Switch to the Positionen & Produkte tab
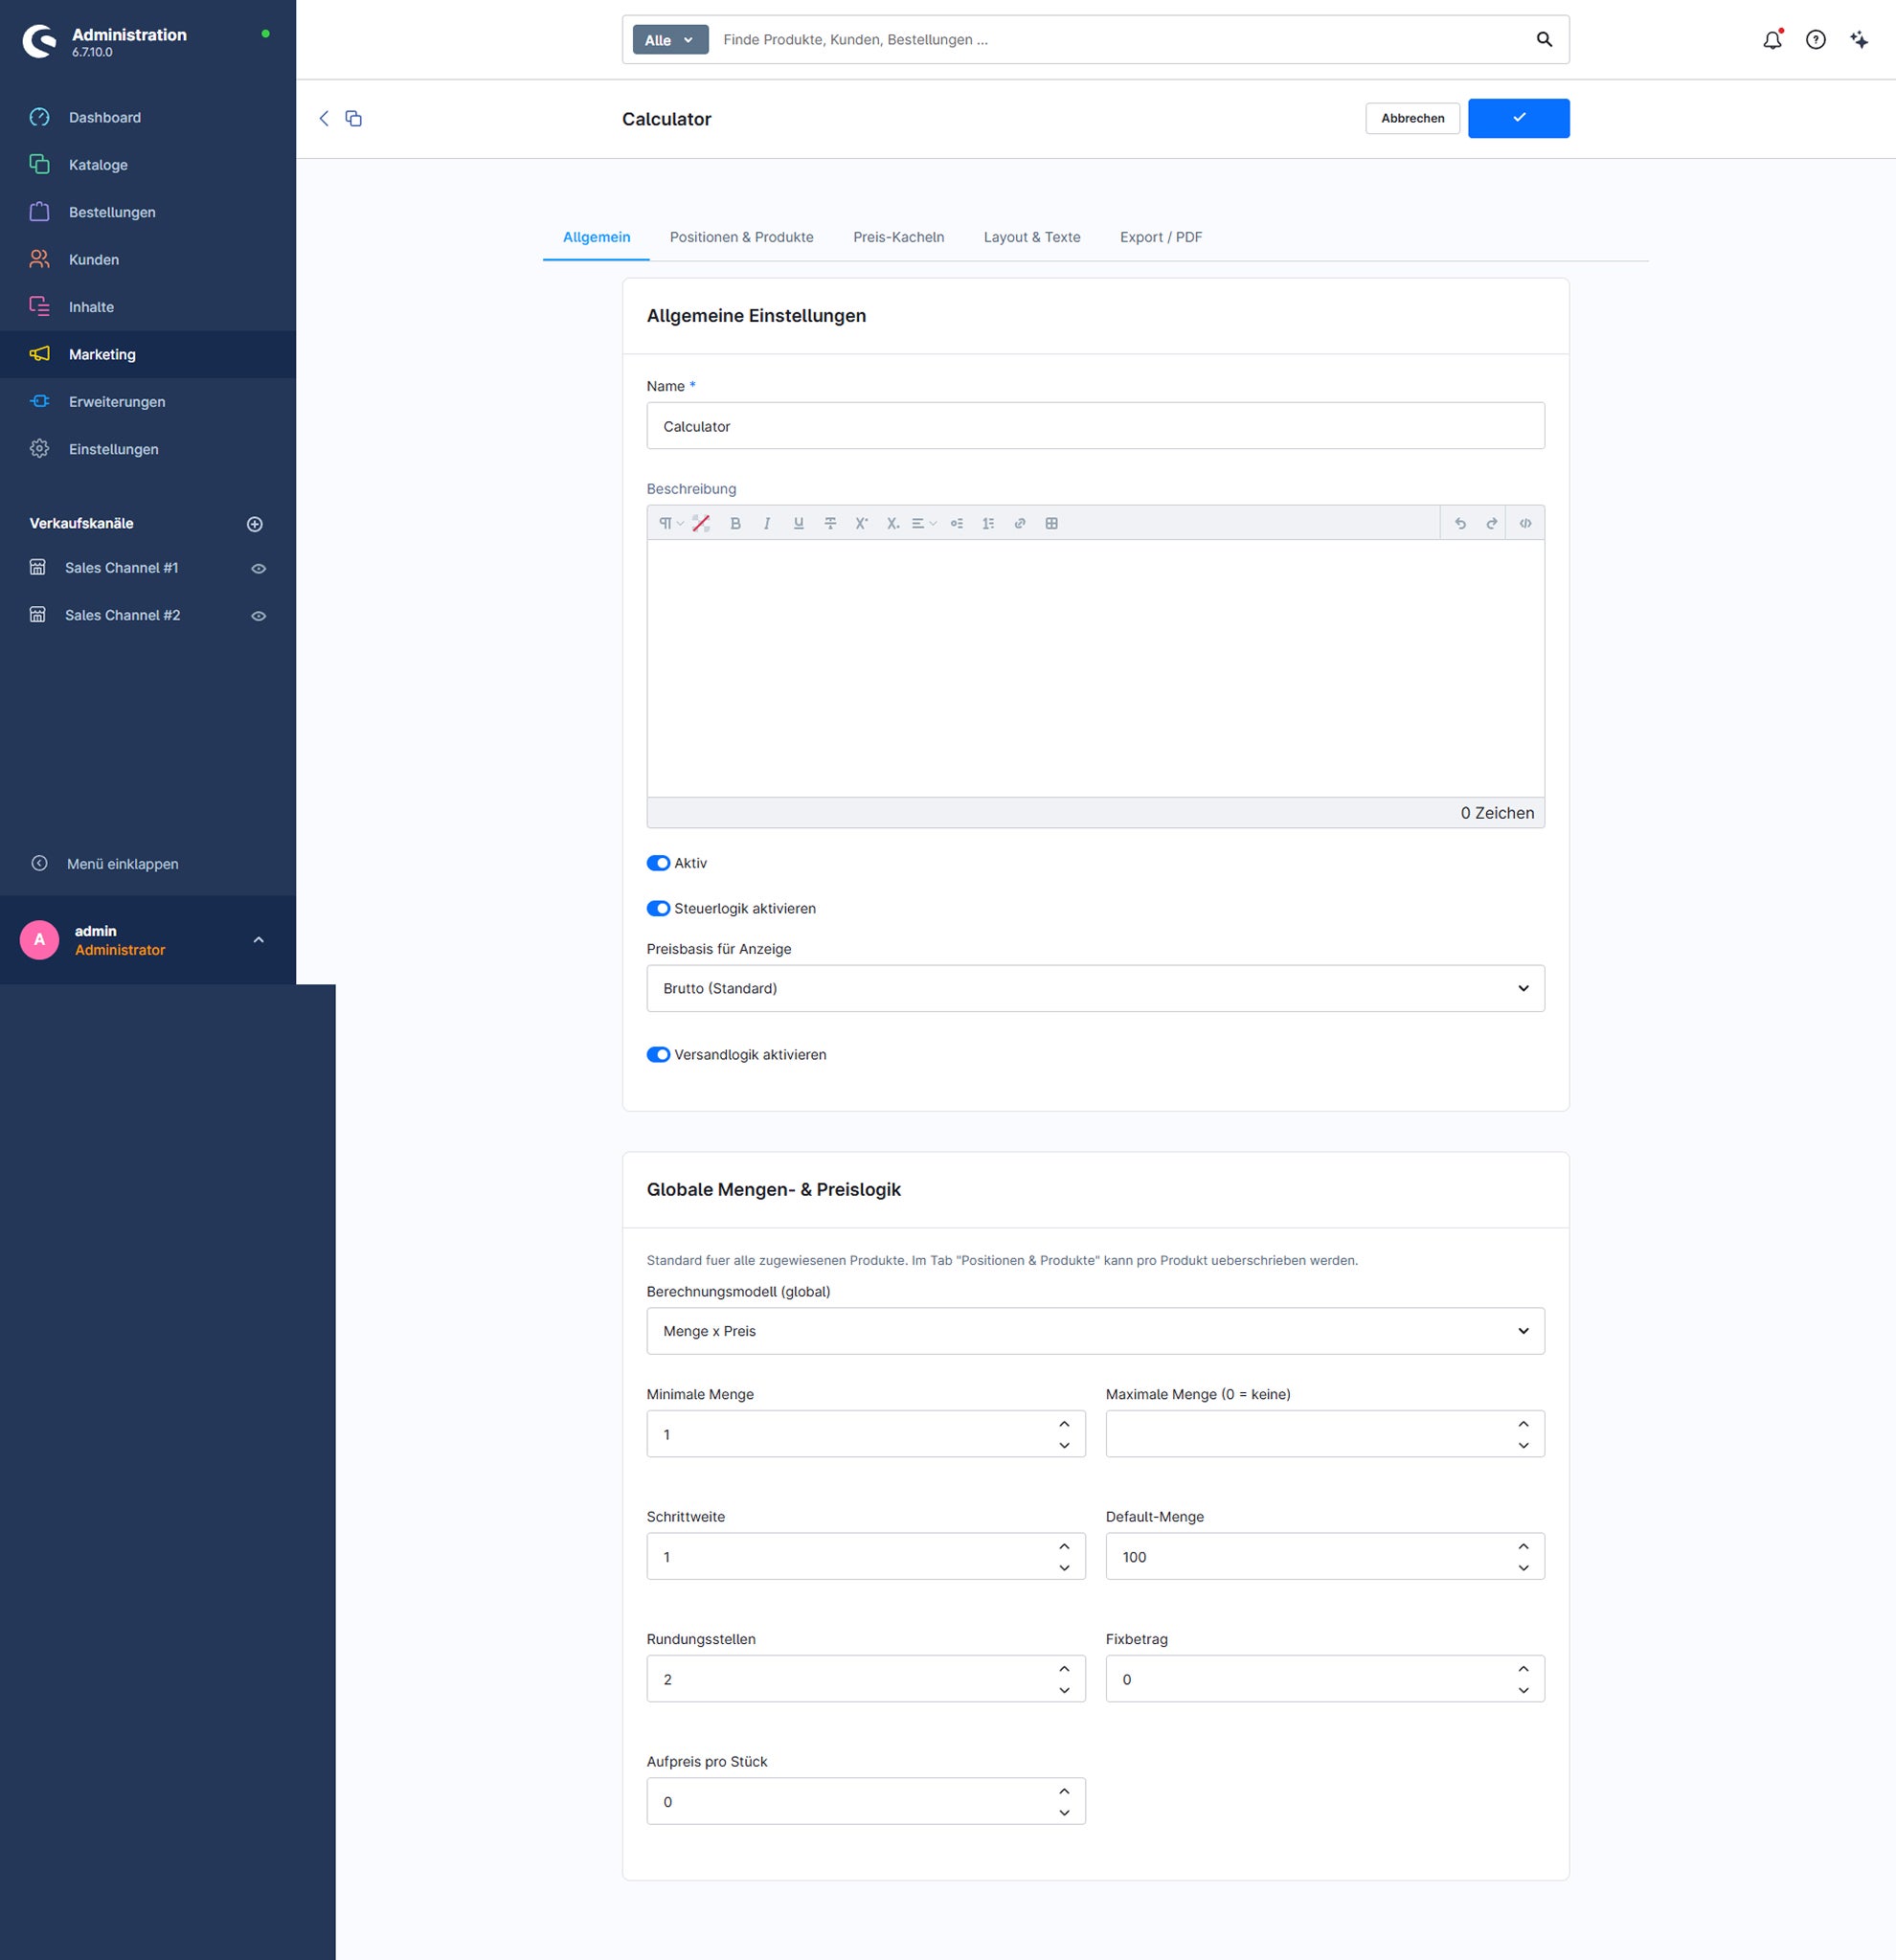Screen dimensions: 1896x1960 click(x=741, y=237)
